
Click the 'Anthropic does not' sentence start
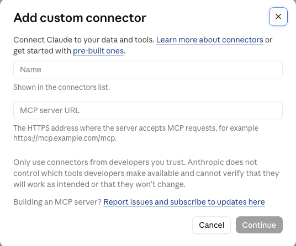click(x=222, y=162)
